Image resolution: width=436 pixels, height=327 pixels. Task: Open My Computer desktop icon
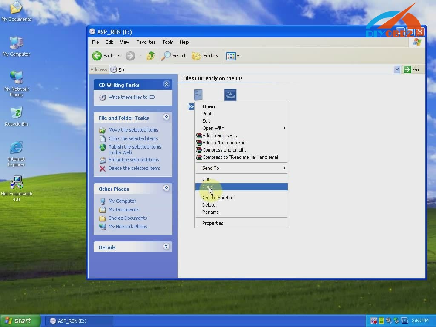pos(16,46)
